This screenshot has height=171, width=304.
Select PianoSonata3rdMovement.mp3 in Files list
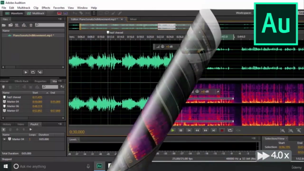point(33,35)
